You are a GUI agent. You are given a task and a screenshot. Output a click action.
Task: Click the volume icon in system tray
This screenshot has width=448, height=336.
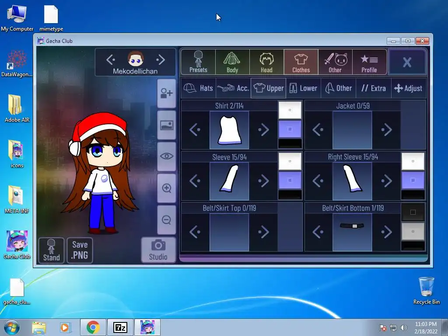click(403, 327)
